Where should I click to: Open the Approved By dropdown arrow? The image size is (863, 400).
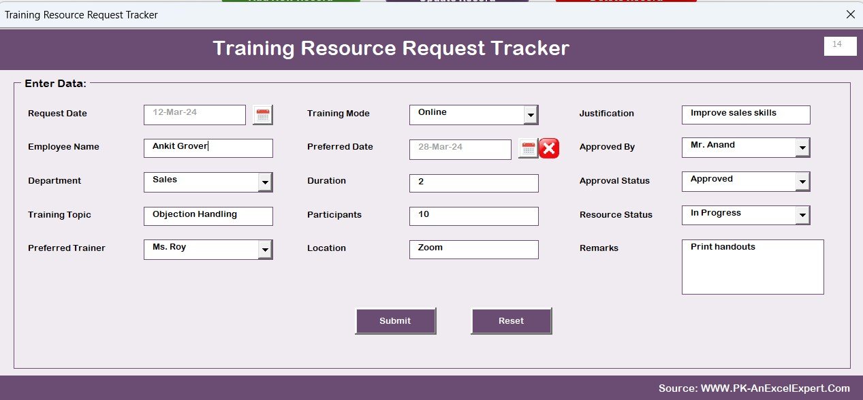pyautogui.click(x=802, y=148)
